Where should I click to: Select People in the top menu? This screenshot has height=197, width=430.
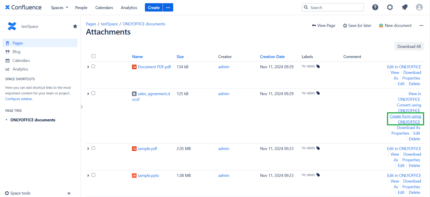point(81,8)
